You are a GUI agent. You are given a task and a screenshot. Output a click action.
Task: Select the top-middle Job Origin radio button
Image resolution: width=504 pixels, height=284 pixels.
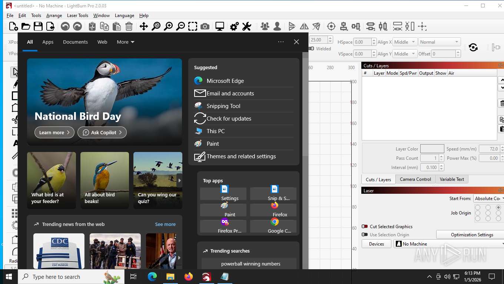[488, 207]
